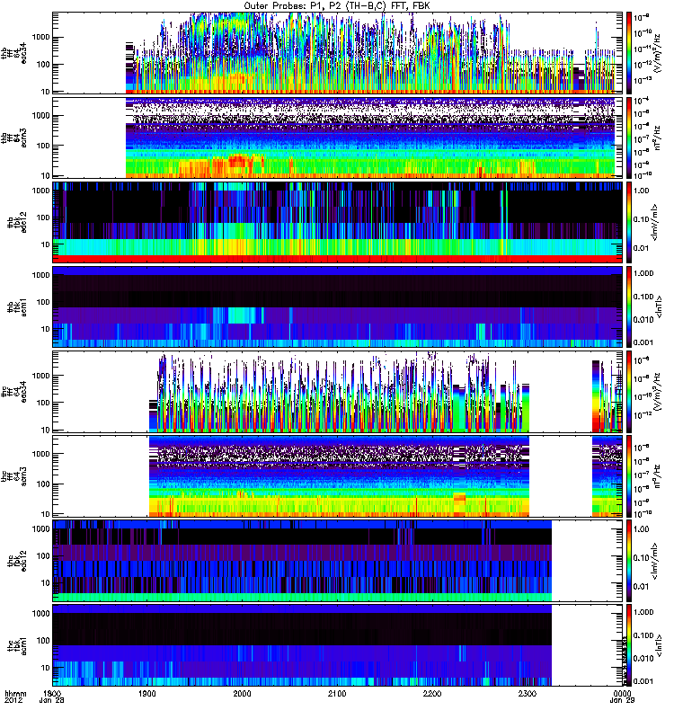
Task: Click the '<|mV/m|>' unit label of thc edc12
Action: coord(655,560)
